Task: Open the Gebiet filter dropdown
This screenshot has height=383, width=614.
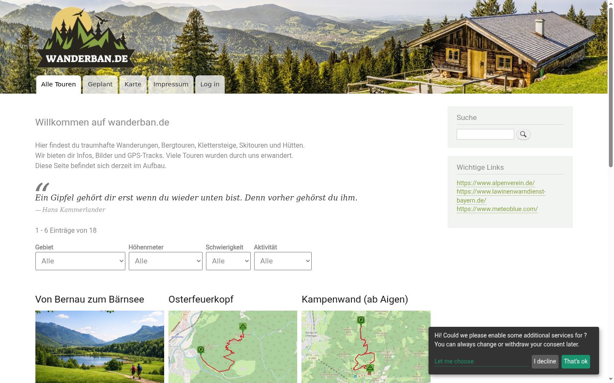Action: point(80,261)
